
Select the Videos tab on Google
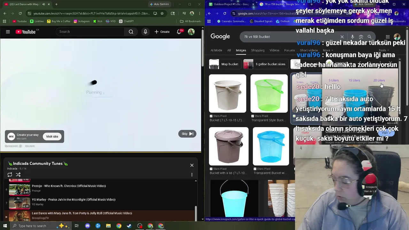coord(274,50)
